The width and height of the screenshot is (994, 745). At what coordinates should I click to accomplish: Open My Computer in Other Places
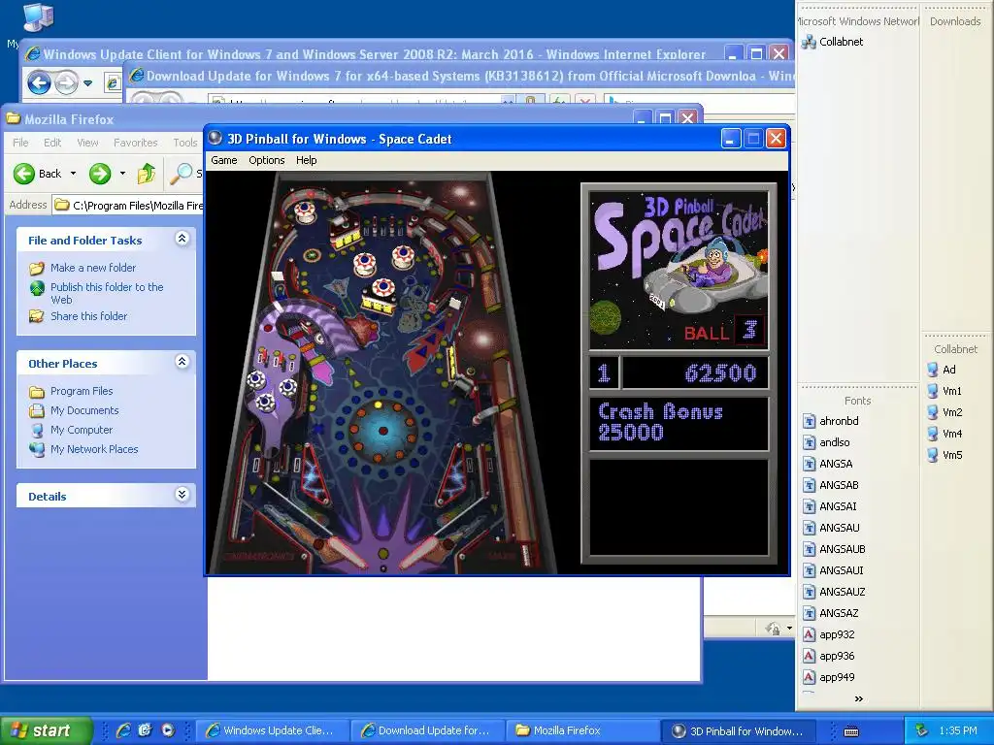(x=82, y=430)
